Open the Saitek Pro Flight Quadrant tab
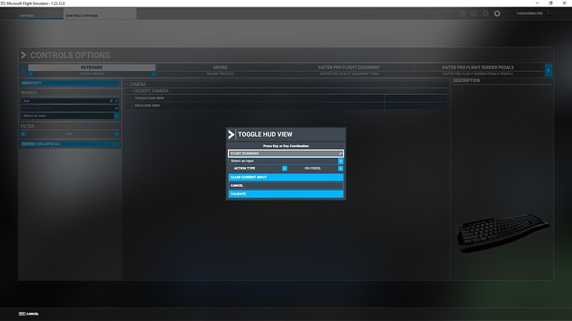Viewport: 572px width, 321px height. click(349, 67)
